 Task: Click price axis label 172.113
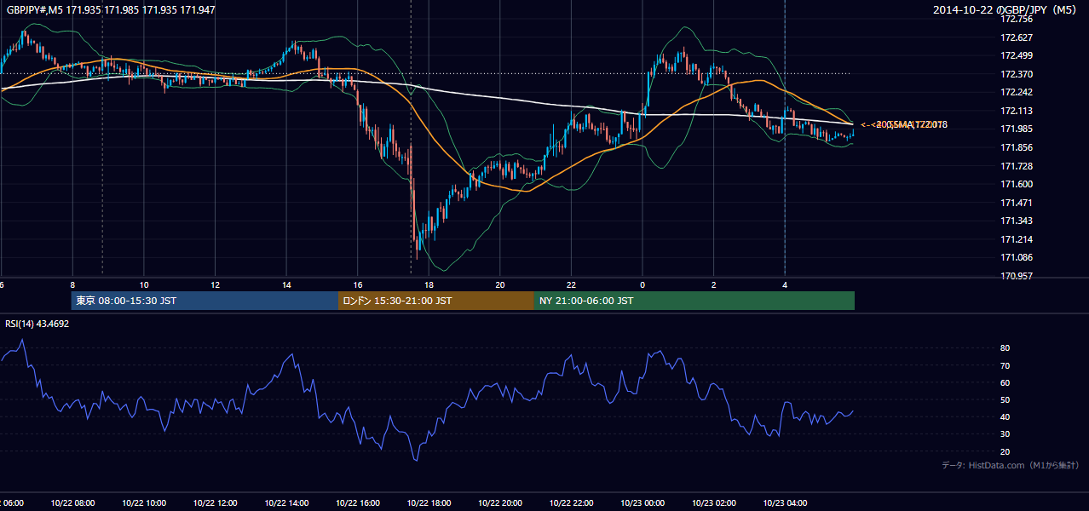1016,111
